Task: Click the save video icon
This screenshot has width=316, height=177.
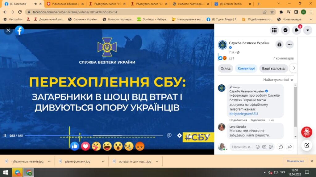Action: (x=279, y=44)
